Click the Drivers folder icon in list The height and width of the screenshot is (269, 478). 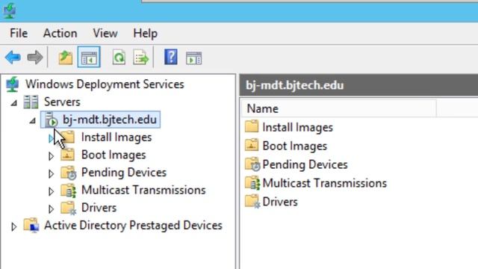coord(252,202)
